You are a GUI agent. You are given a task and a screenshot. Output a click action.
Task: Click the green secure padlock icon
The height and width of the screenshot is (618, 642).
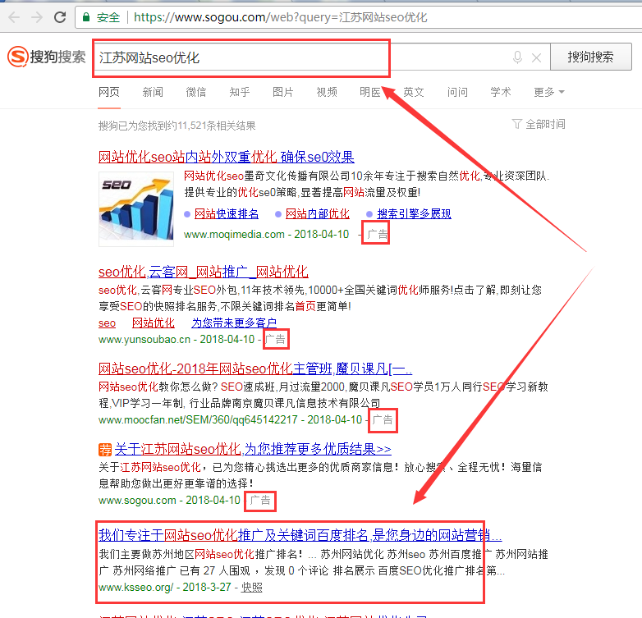click(x=87, y=17)
